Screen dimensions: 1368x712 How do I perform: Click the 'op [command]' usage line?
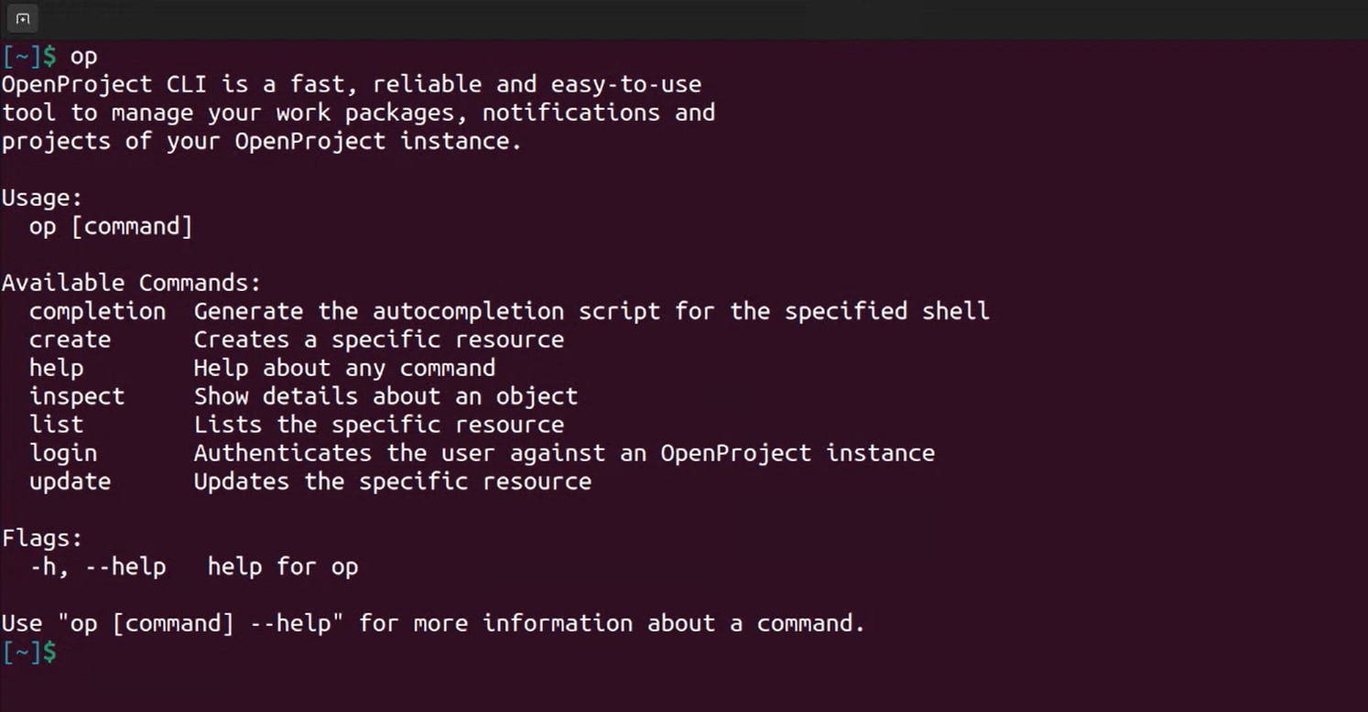[111, 226]
